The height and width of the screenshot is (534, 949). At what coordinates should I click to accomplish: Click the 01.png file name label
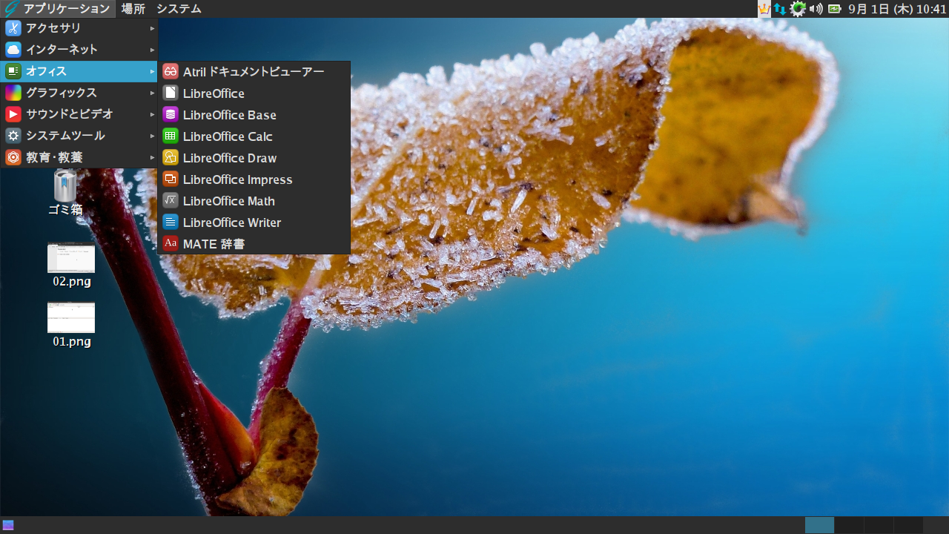coord(72,342)
